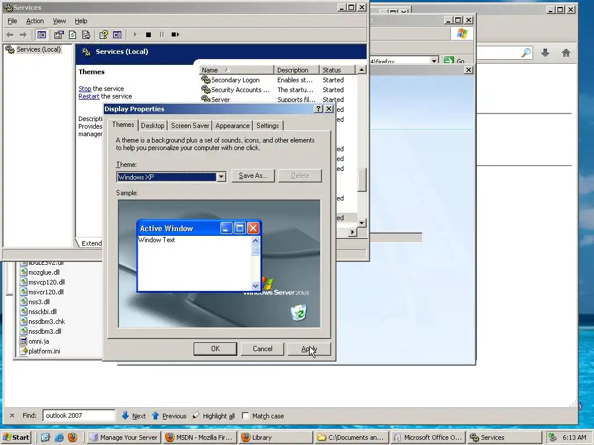Click the Apply button
This screenshot has width=594, height=445.
(309, 349)
